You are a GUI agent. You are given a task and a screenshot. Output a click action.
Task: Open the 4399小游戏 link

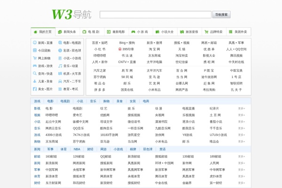(x=54, y=135)
